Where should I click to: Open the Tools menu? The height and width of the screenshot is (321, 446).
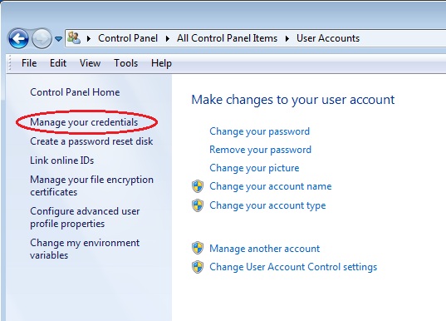point(125,63)
